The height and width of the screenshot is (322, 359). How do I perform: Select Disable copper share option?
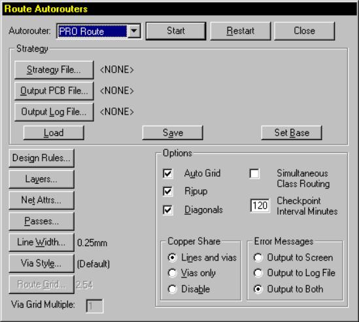coord(172,289)
